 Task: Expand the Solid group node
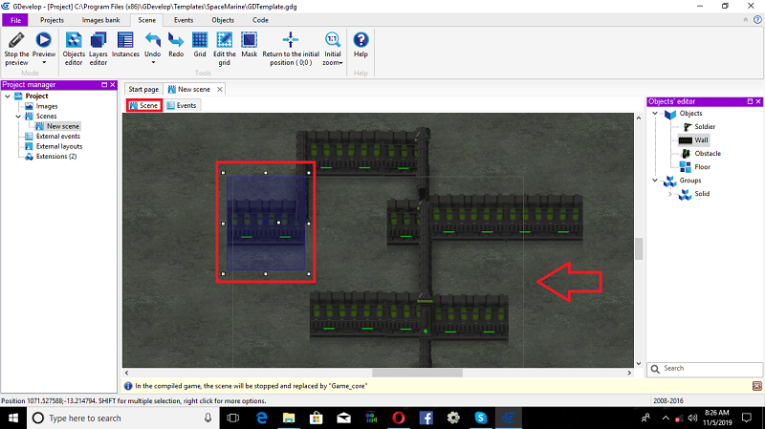[670, 194]
